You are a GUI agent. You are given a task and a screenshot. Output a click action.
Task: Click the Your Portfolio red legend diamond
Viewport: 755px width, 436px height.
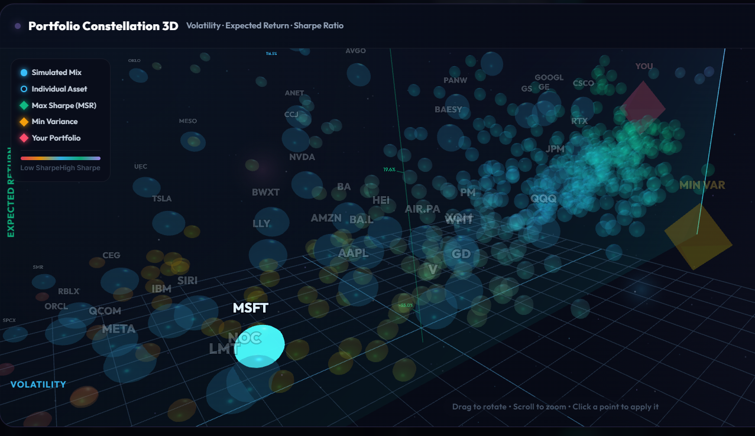(x=24, y=138)
